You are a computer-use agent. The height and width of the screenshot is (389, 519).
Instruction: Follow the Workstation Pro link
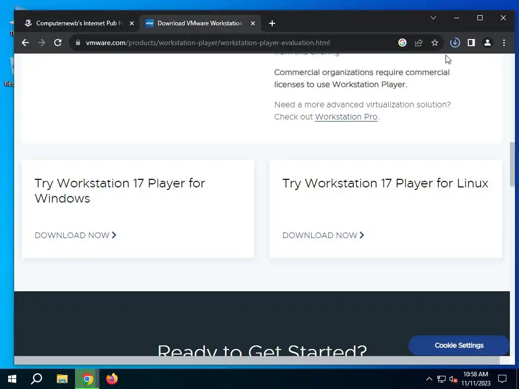click(346, 117)
